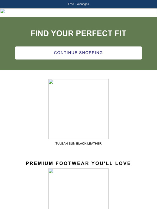Click the green hero banner background
157x209 pixels.
coord(78,65)
